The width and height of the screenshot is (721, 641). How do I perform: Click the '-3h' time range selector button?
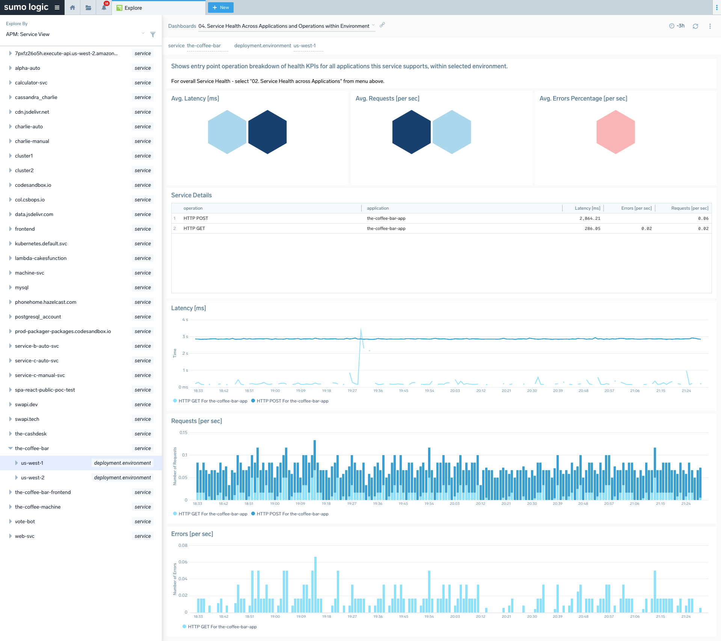[x=678, y=26]
